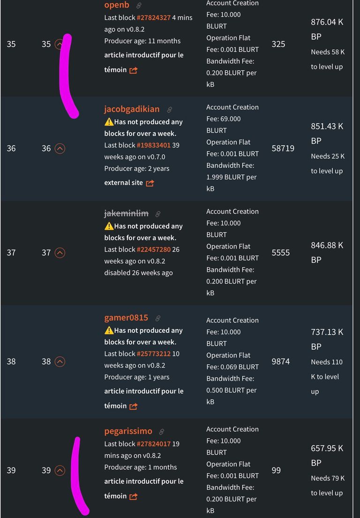Open the external link icon under openb's article
Image resolution: width=360 pixels, height=518 pixels.
(134, 70)
